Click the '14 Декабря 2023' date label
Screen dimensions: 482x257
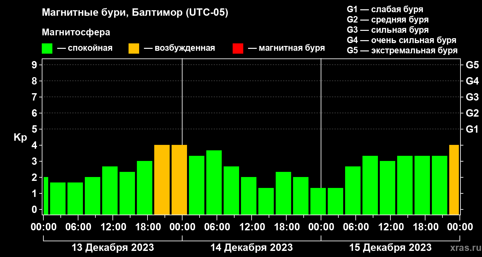252,248
